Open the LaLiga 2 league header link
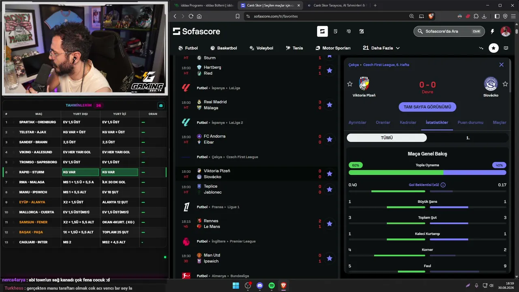519x292 pixels. tap(236, 122)
